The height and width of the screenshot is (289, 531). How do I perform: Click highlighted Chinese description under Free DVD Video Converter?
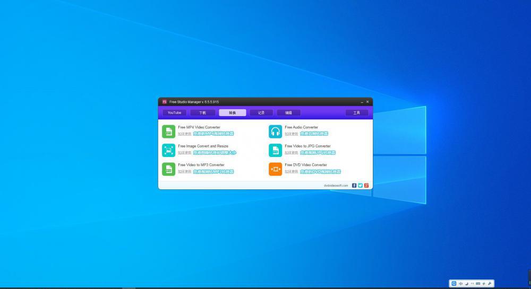point(320,172)
